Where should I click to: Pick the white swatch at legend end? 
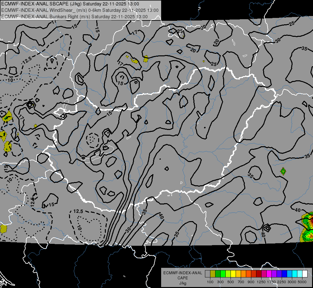click(x=305, y=274)
